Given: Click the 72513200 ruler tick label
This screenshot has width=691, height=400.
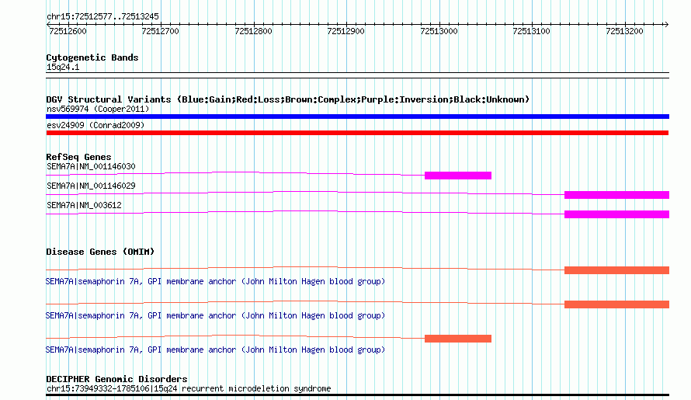Looking at the screenshot, I should click(x=624, y=31).
